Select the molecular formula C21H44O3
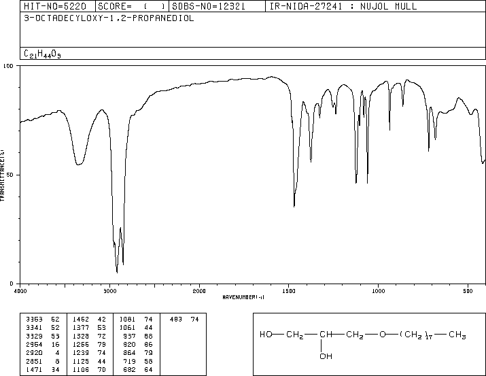The height and width of the screenshot is (376, 486). [42, 54]
